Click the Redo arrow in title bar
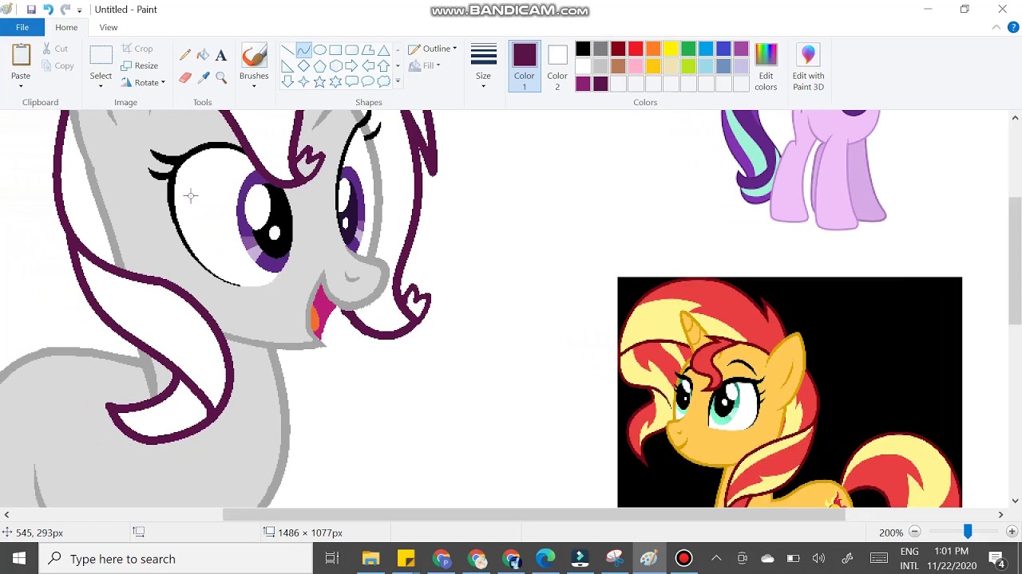Screen dimensions: 1022x574 [65, 10]
